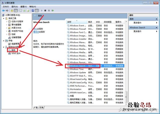160x114 pixels.
Task: Click the Start Service play icon
Action: pyautogui.click(x=42, y=10)
